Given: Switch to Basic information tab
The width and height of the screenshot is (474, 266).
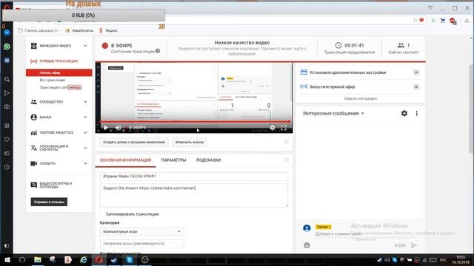Looking at the screenshot, I should tap(125, 160).
